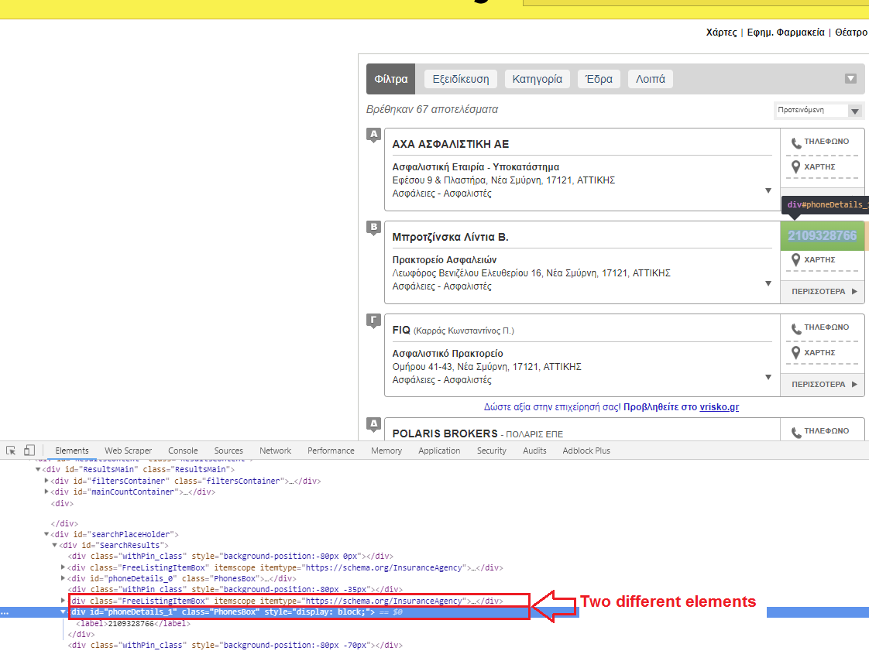The image size is (869, 651).
Task: Click the Εξειδίκευση filter button
Action: (460, 79)
